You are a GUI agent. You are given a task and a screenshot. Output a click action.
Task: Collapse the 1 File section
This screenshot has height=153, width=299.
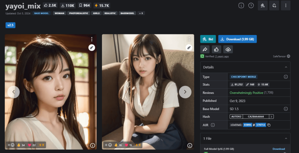(x=286, y=138)
